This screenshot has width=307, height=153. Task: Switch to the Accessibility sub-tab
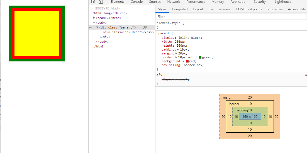[297, 9]
